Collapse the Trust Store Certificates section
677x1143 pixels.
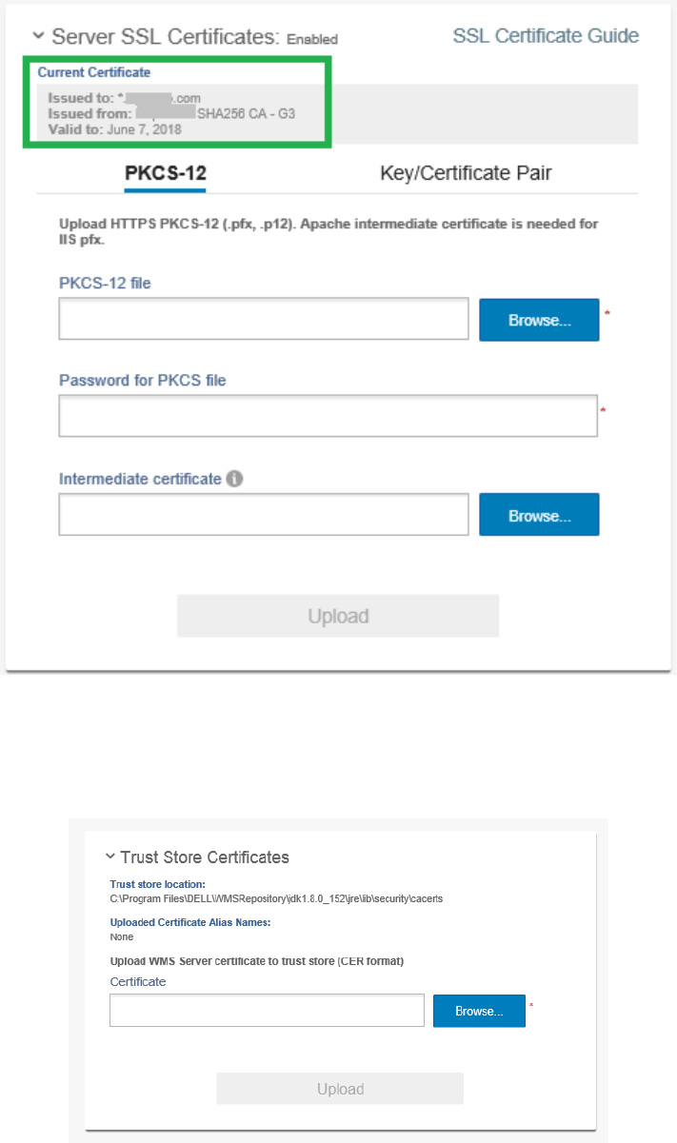tap(110, 857)
